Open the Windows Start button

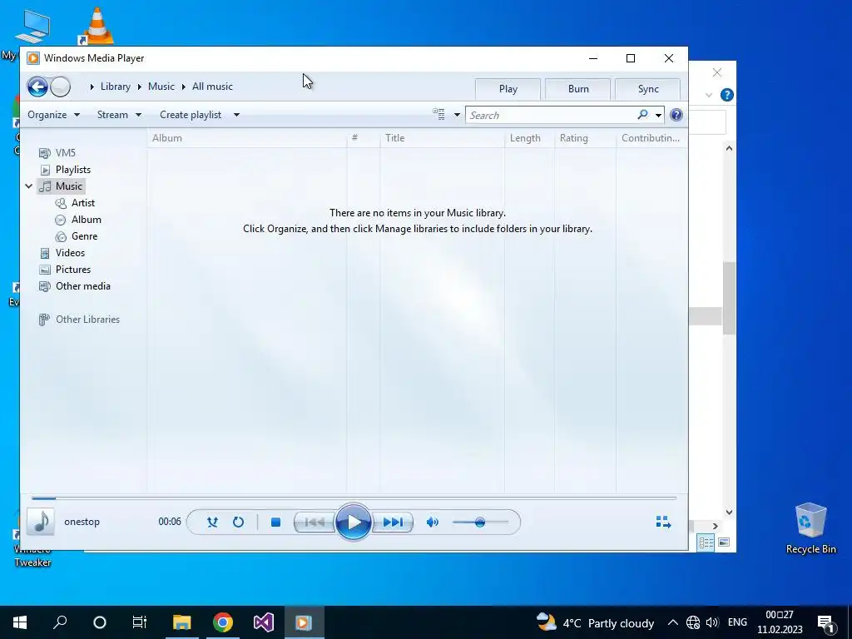click(20, 622)
